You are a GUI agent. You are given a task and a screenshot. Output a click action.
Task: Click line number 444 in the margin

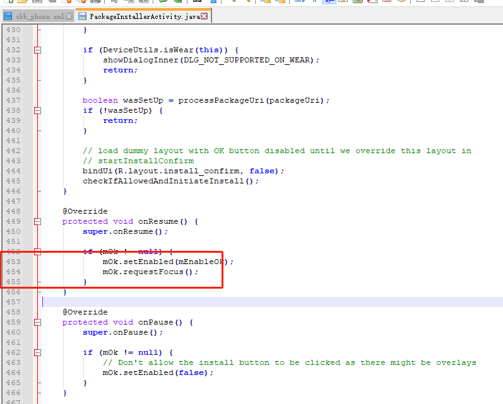click(x=13, y=171)
